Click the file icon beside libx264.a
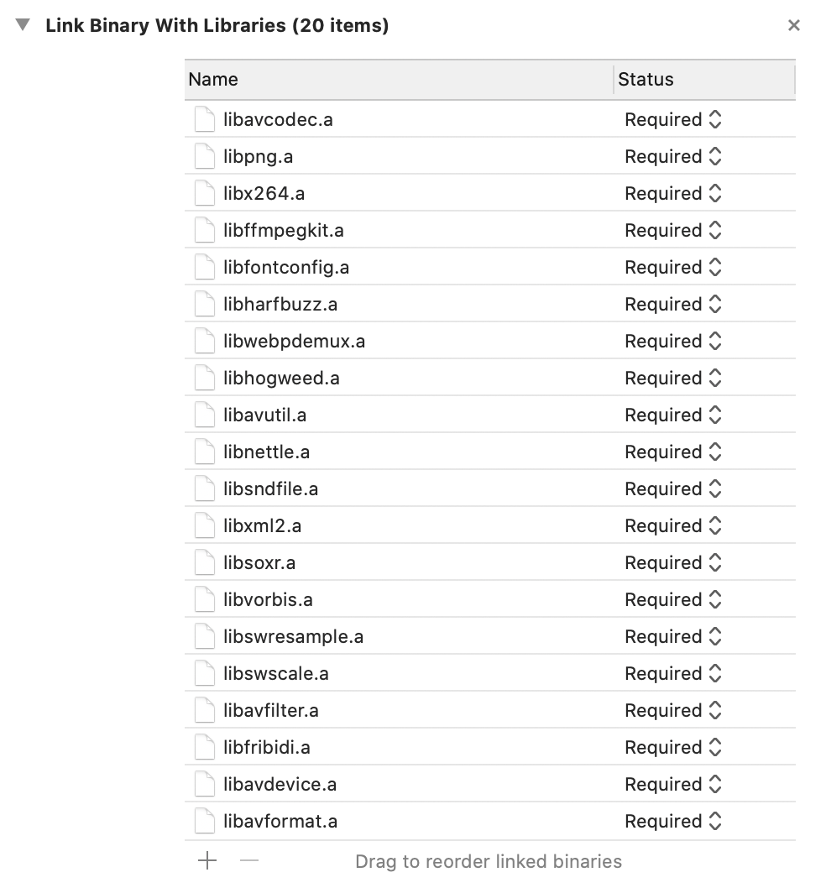Screen dimensions: 826x888 [205, 194]
